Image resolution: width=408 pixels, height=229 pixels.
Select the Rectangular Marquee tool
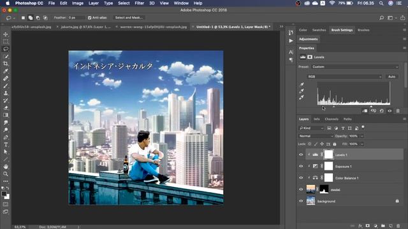coord(6,41)
